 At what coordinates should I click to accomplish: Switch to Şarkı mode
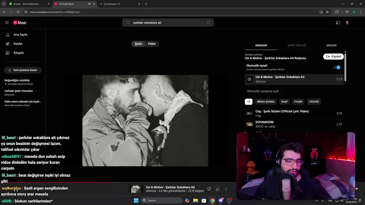tap(138, 44)
